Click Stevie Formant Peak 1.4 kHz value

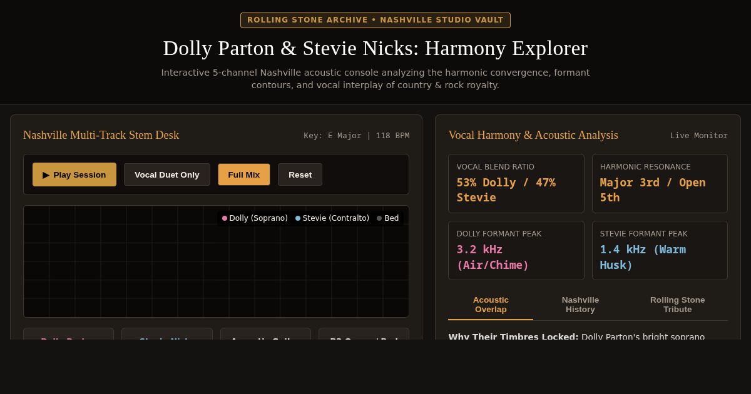pyautogui.click(x=643, y=257)
